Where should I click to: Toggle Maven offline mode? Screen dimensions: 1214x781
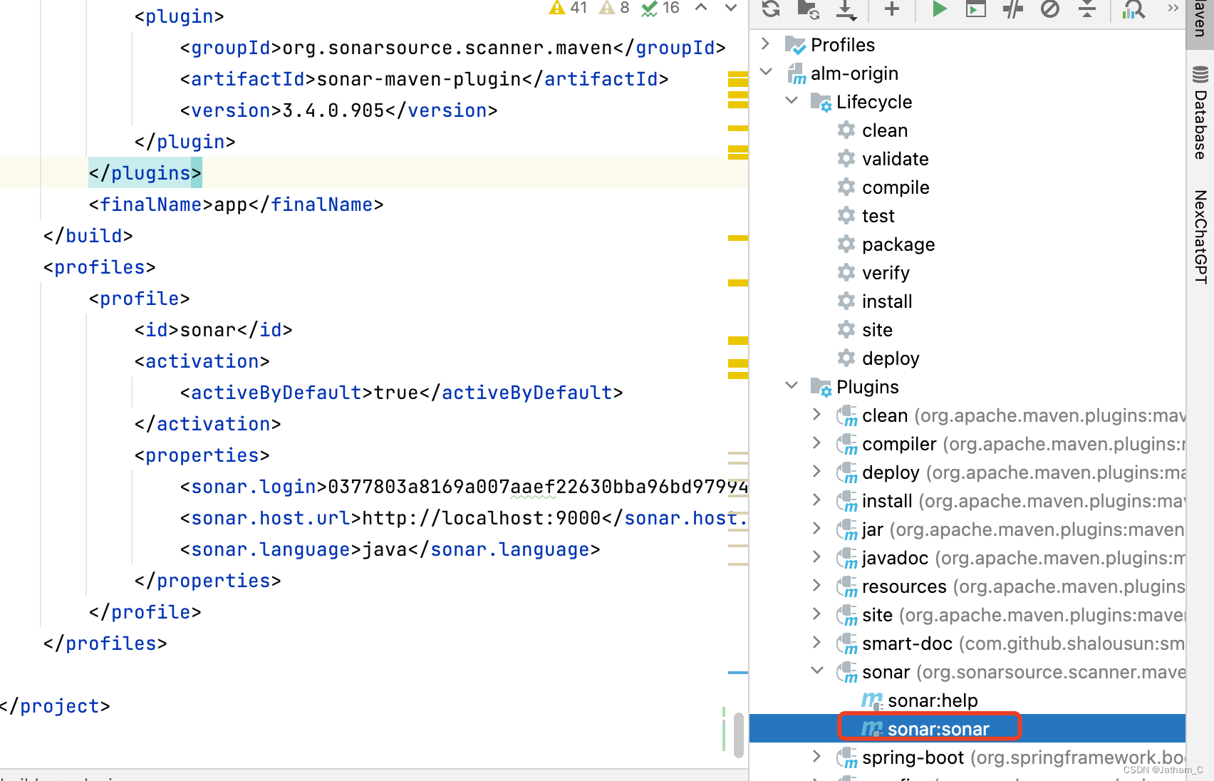[1013, 9]
